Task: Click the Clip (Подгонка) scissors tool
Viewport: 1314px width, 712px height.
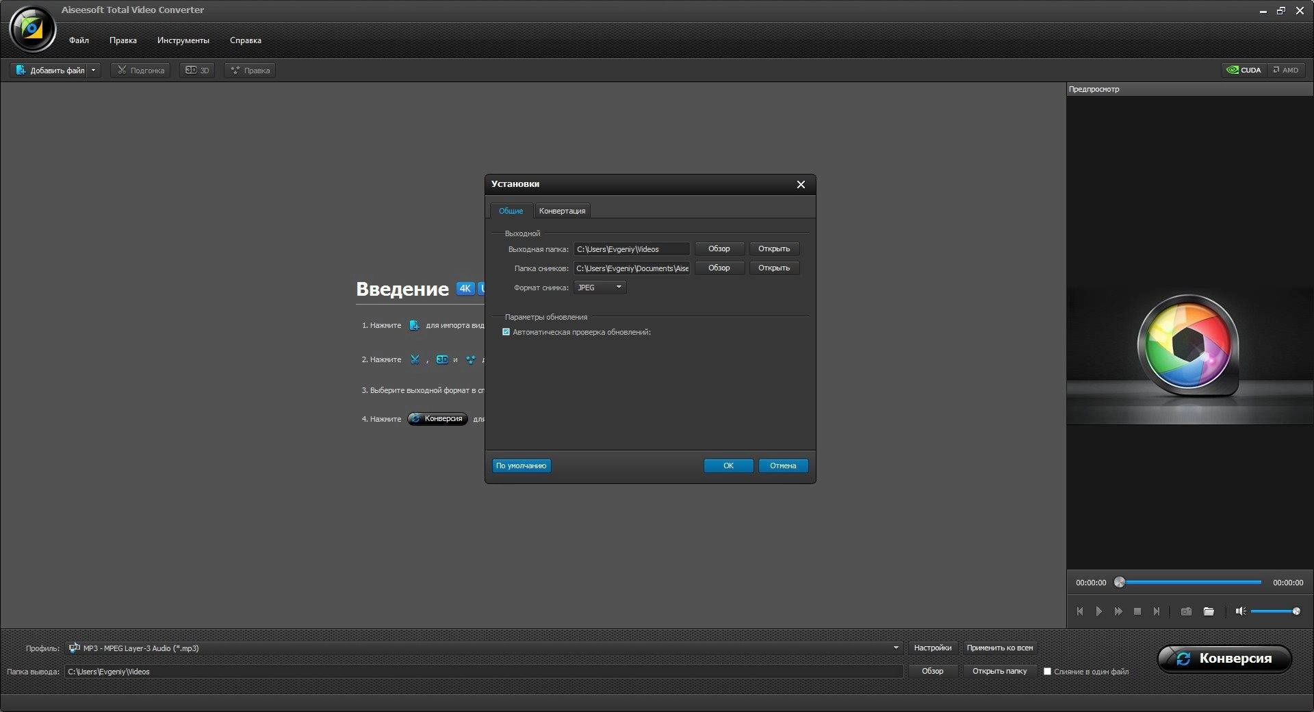Action: tap(140, 71)
